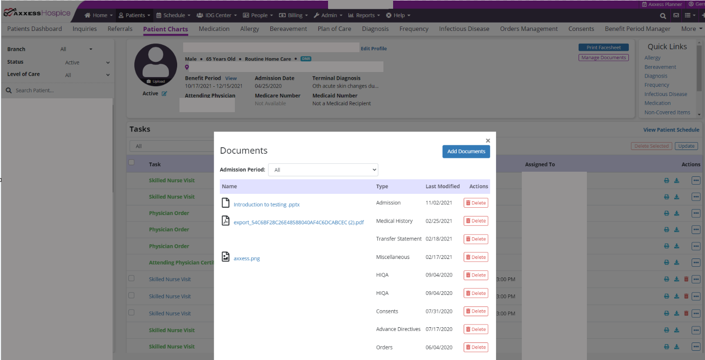Click download icon in first Physician Order row
Screen dimensions: 705x360
(676, 213)
